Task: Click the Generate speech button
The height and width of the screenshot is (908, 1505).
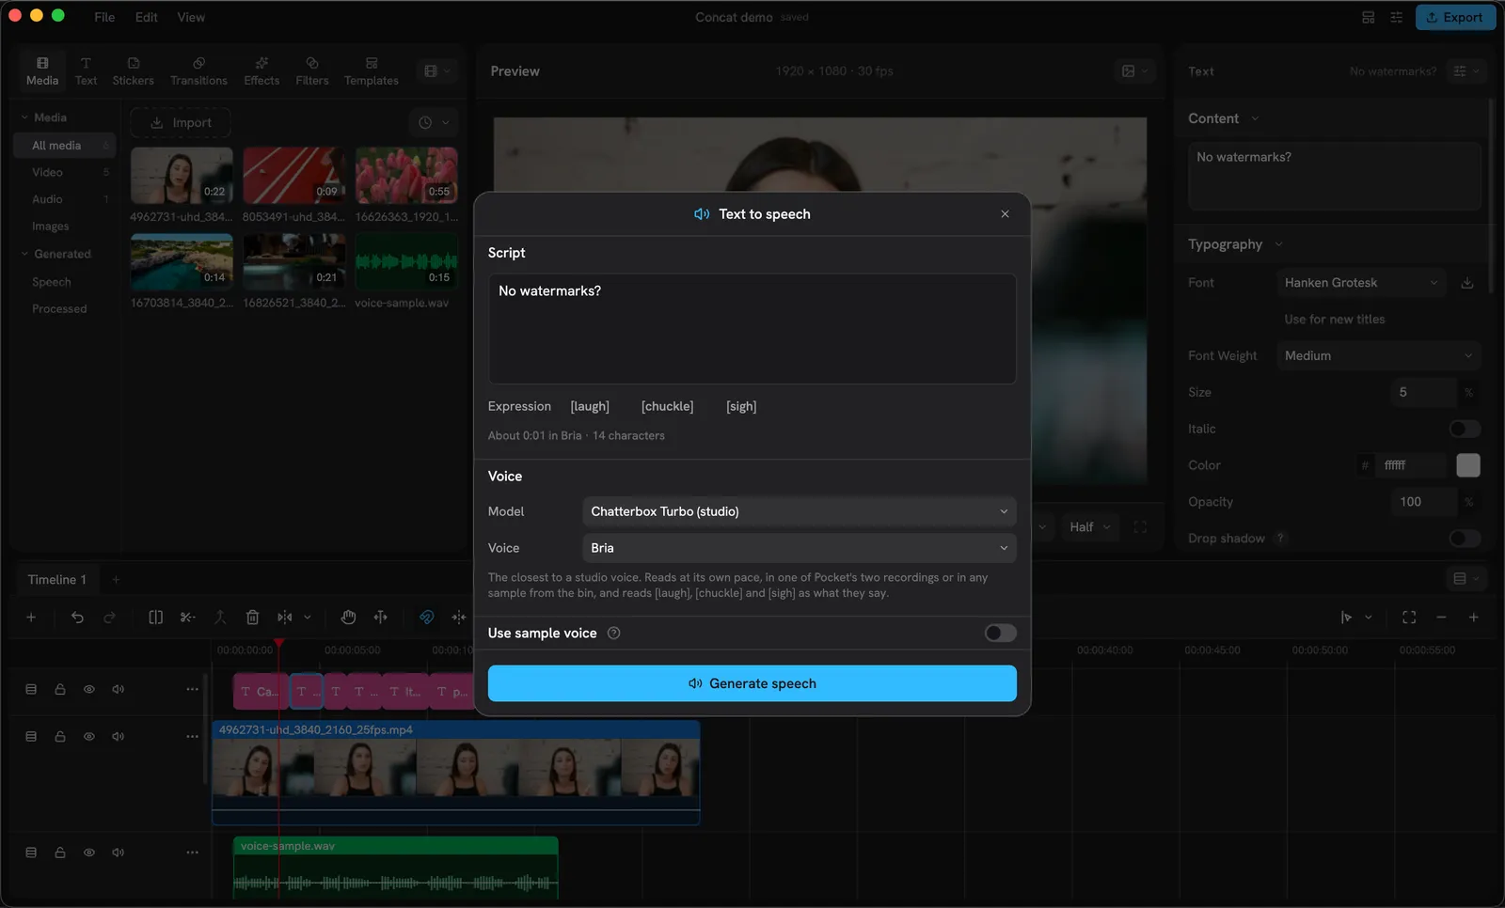Action: pos(752,683)
